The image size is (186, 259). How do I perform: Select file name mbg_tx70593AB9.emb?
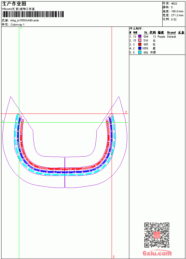25,20
